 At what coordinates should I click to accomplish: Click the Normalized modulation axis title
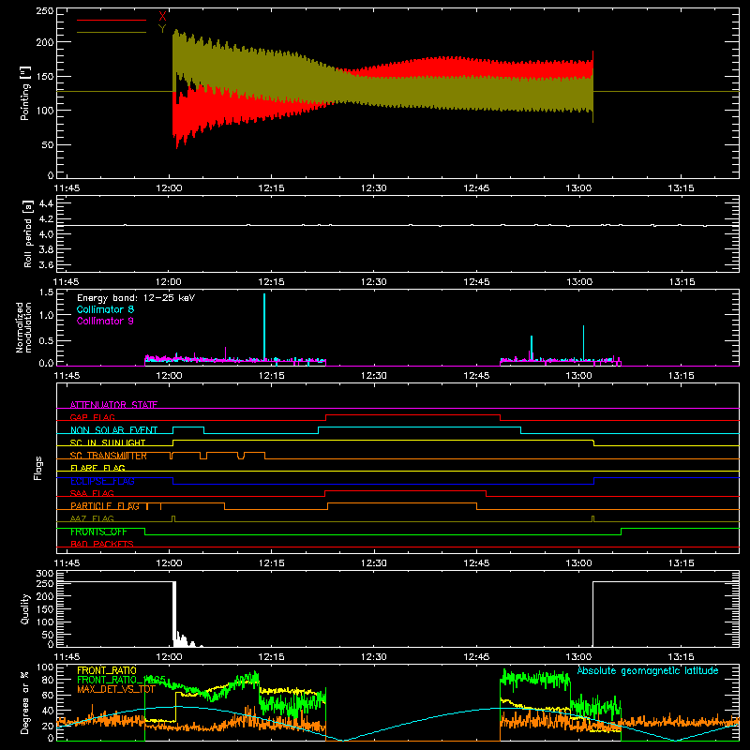click(x=23, y=327)
